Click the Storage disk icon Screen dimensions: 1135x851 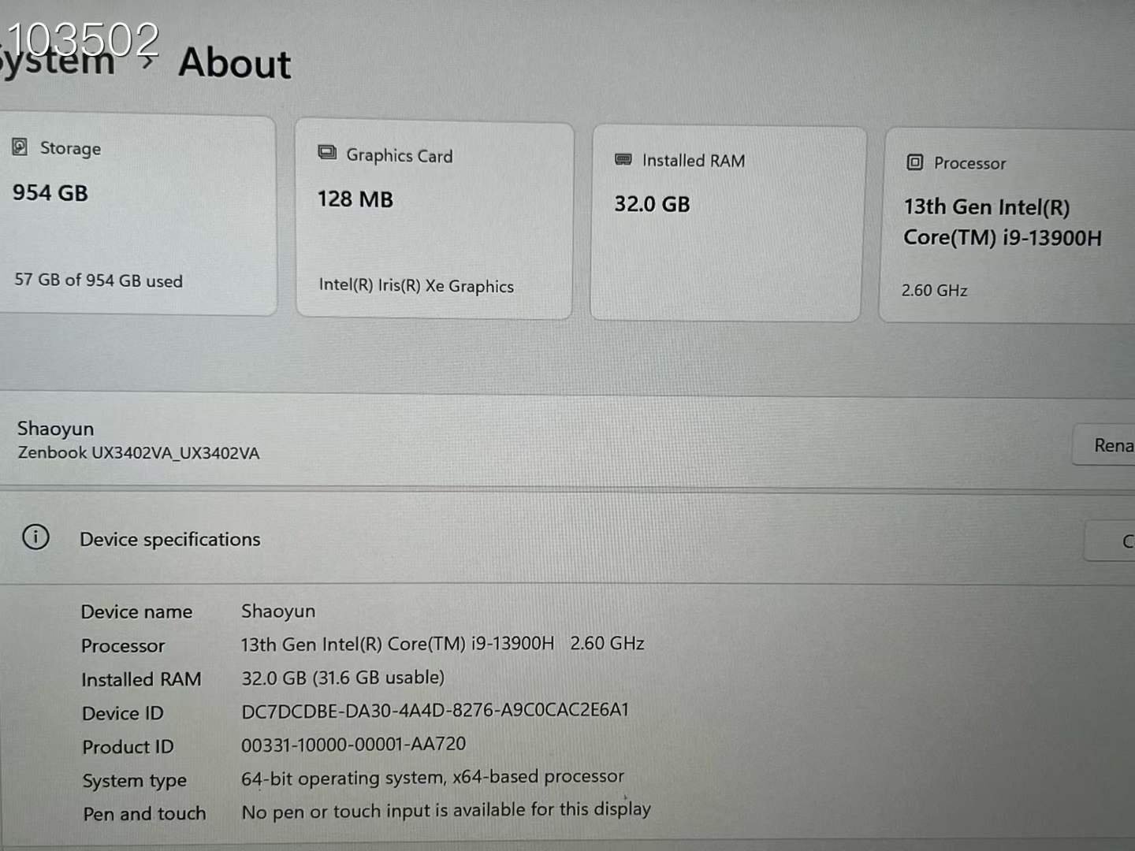pos(20,147)
